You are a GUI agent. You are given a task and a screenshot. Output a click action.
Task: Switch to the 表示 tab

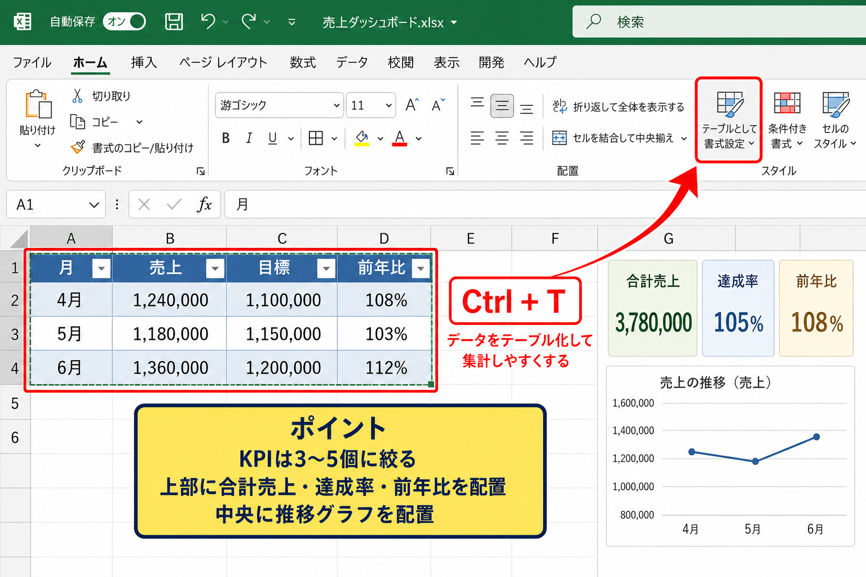447,62
